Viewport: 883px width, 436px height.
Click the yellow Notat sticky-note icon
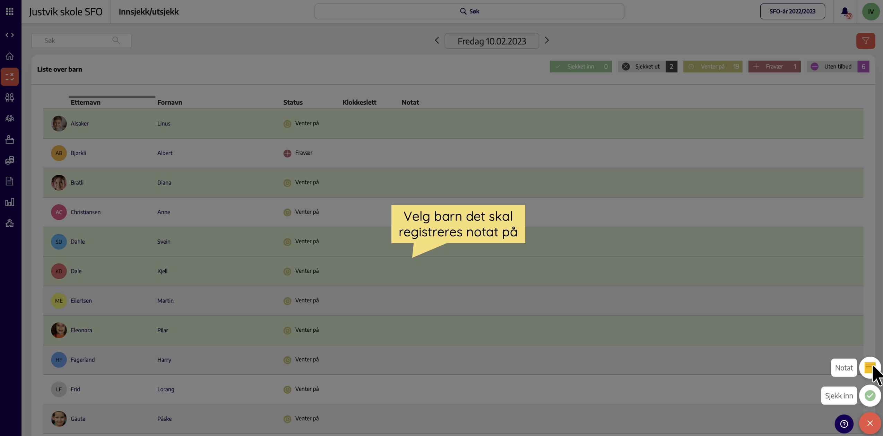click(870, 367)
